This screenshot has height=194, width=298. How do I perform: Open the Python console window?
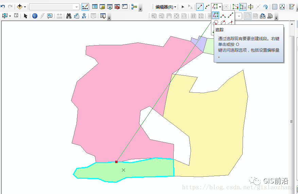click(x=125, y=7)
